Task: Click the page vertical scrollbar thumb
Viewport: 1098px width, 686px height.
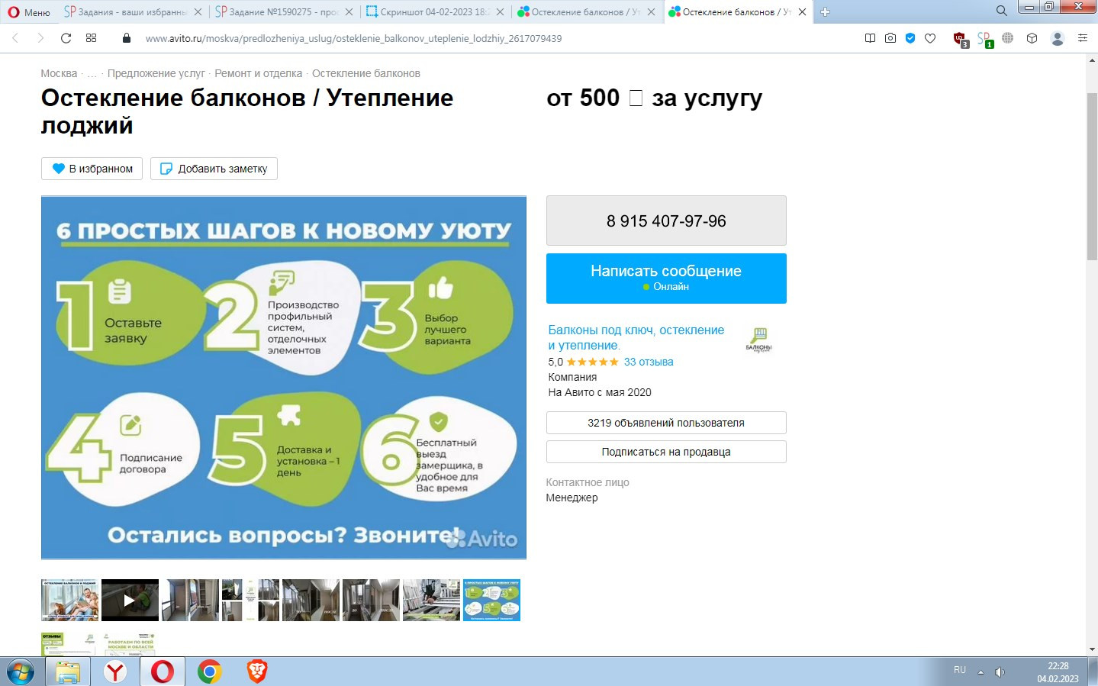Action: point(1092,176)
